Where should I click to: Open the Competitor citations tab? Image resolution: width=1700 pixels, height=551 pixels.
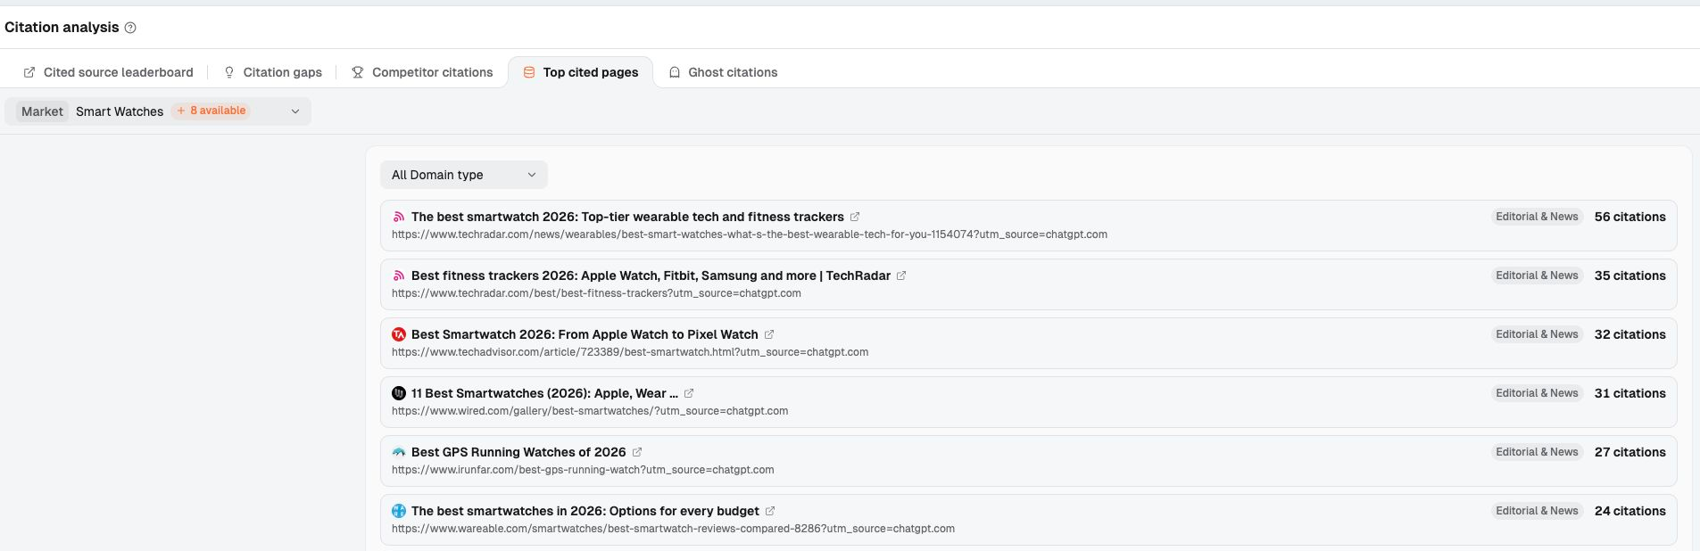pyautogui.click(x=422, y=72)
